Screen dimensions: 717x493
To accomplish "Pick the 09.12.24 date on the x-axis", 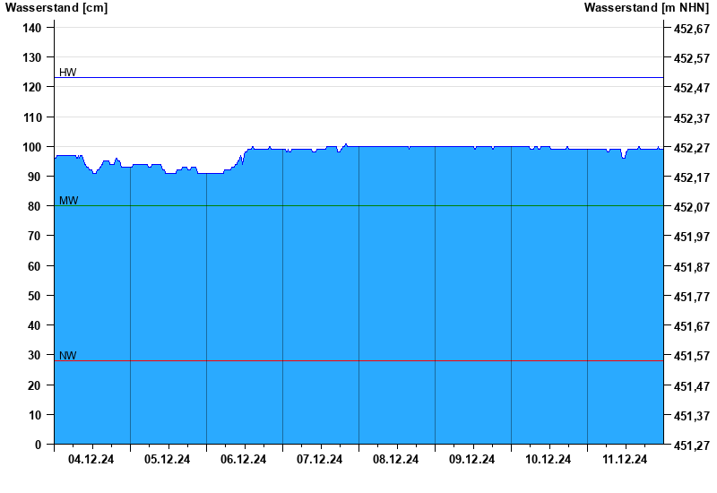I will (x=472, y=459).
